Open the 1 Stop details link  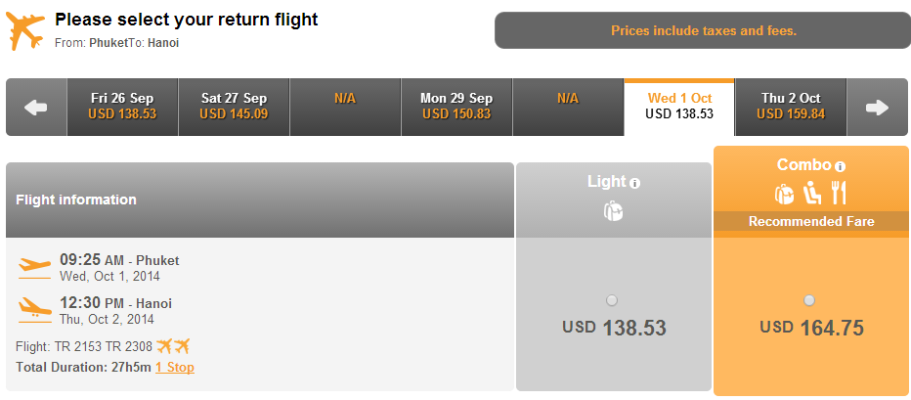click(175, 368)
